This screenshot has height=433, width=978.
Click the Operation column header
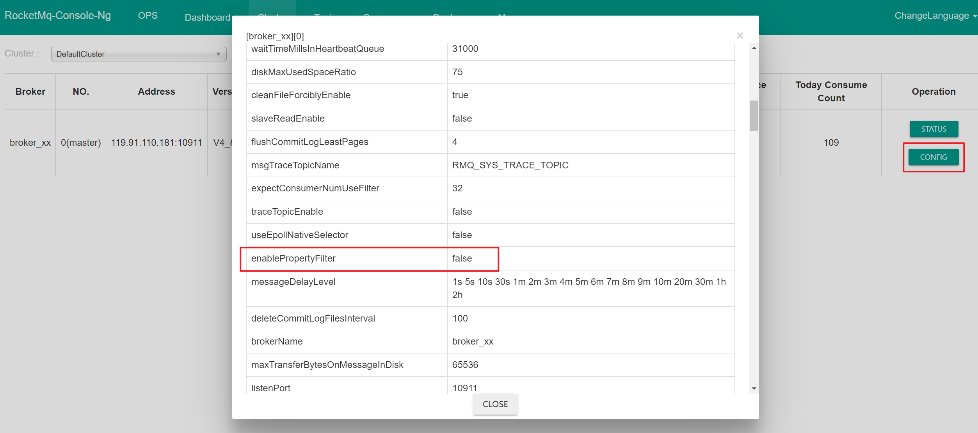933,92
